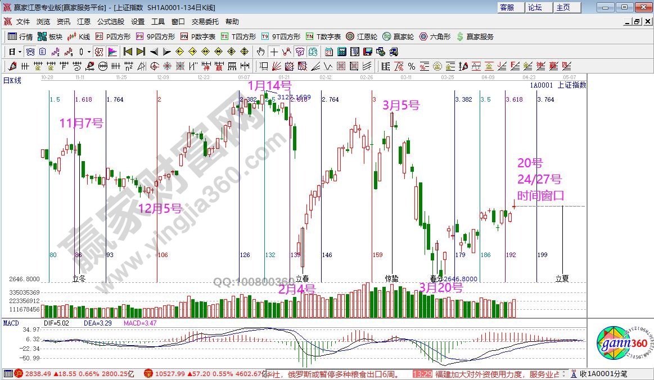Select the percent sign drawing tool
This screenshot has width=654, height=380.
click(x=411, y=66)
